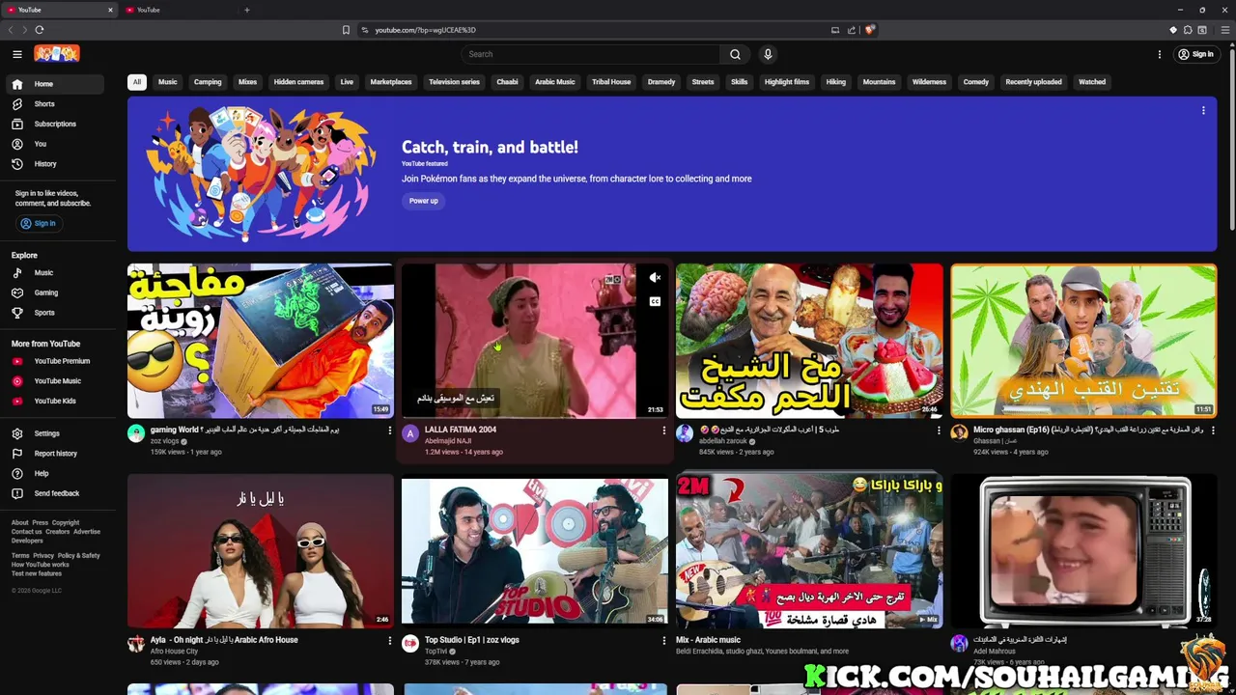Play the Ayla Oh night thumbnail
The height and width of the screenshot is (695, 1236).
[x=261, y=552]
